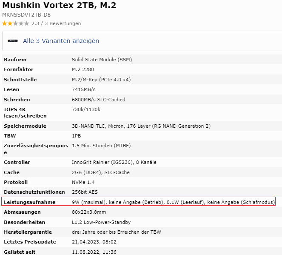Screen dimensions: 282x255
Task: Click the 'Datenschutzfunktionen' row label
Action: pos(34,192)
